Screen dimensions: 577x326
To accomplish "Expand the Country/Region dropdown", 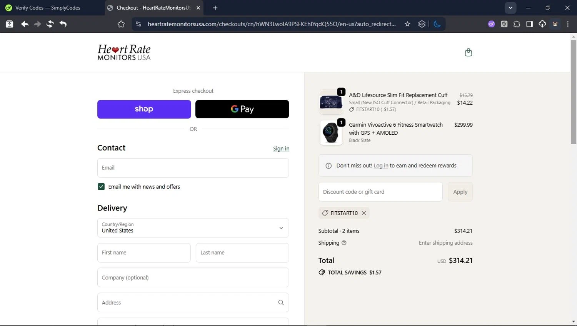I will [x=193, y=228].
